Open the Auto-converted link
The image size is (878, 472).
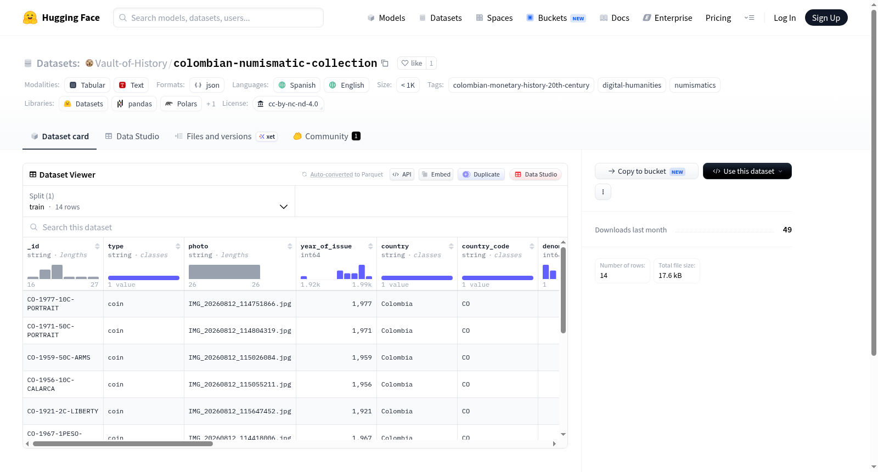coord(331,174)
